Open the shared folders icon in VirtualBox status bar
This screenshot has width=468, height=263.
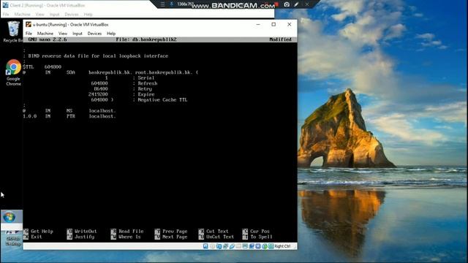pyautogui.click(x=238, y=246)
